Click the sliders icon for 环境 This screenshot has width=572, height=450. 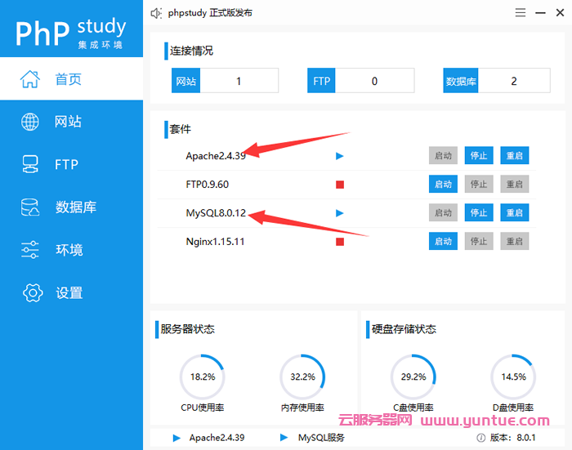[30, 250]
